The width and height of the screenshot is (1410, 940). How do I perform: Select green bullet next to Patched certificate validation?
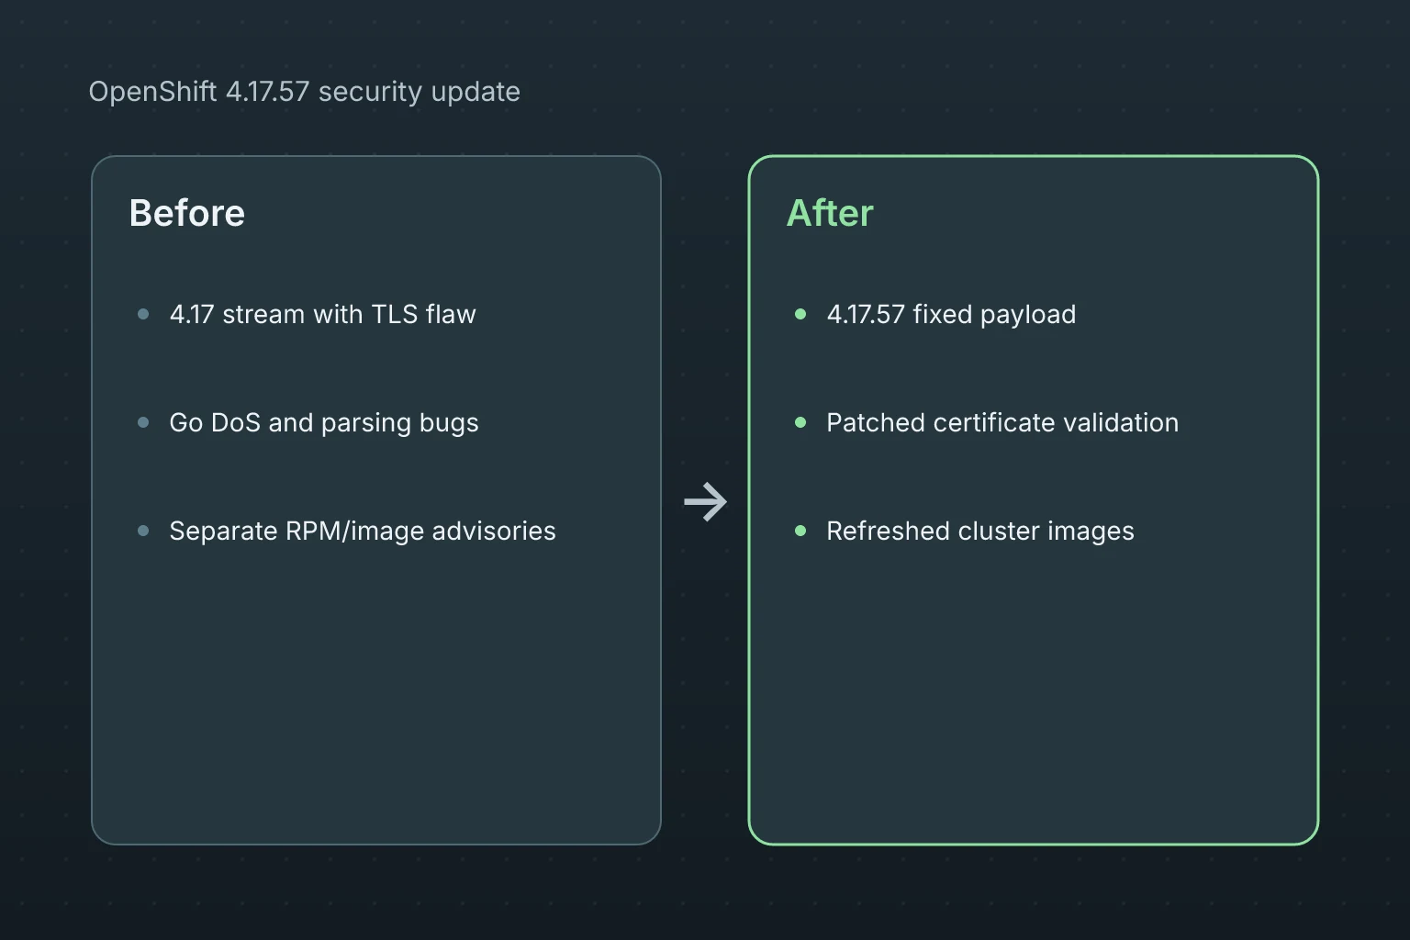click(800, 422)
